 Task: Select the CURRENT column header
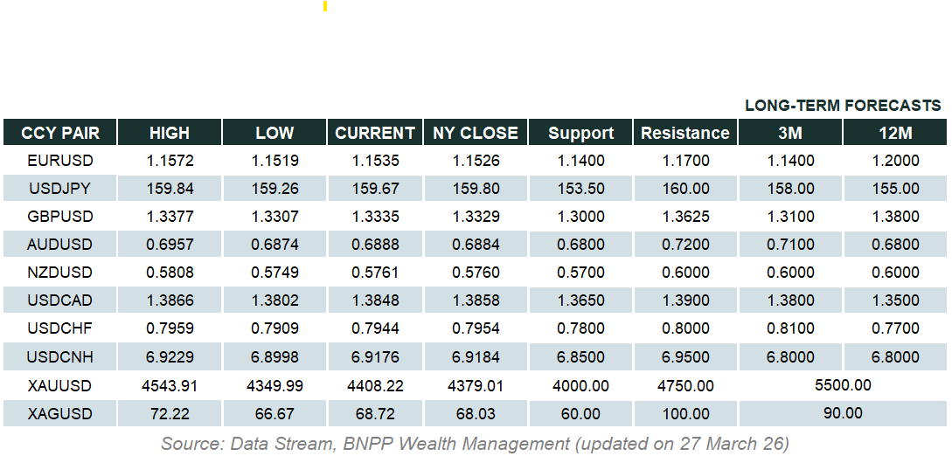(375, 133)
